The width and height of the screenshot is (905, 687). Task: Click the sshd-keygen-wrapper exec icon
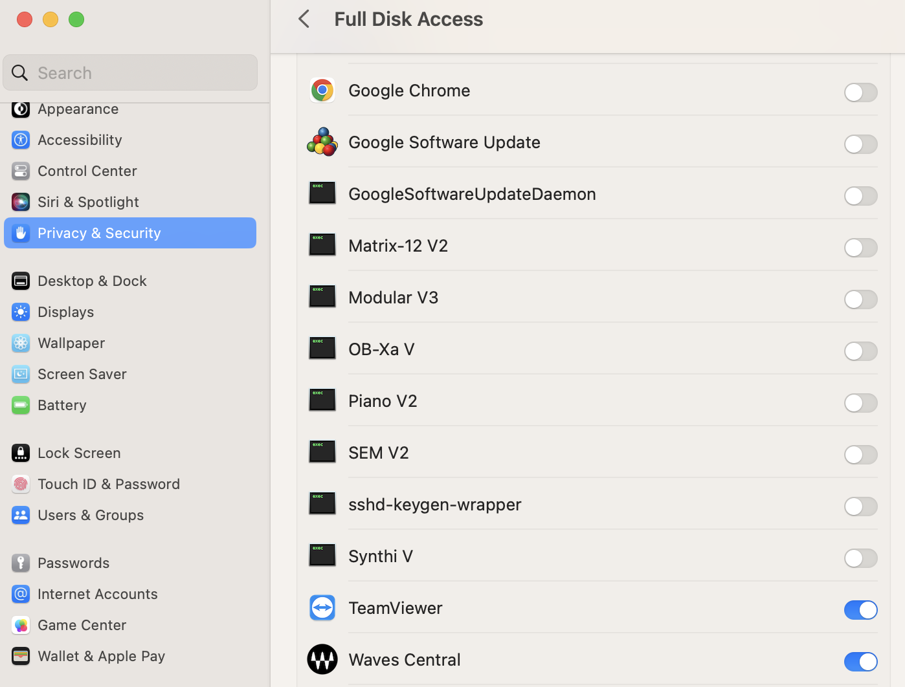(x=322, y=503)
